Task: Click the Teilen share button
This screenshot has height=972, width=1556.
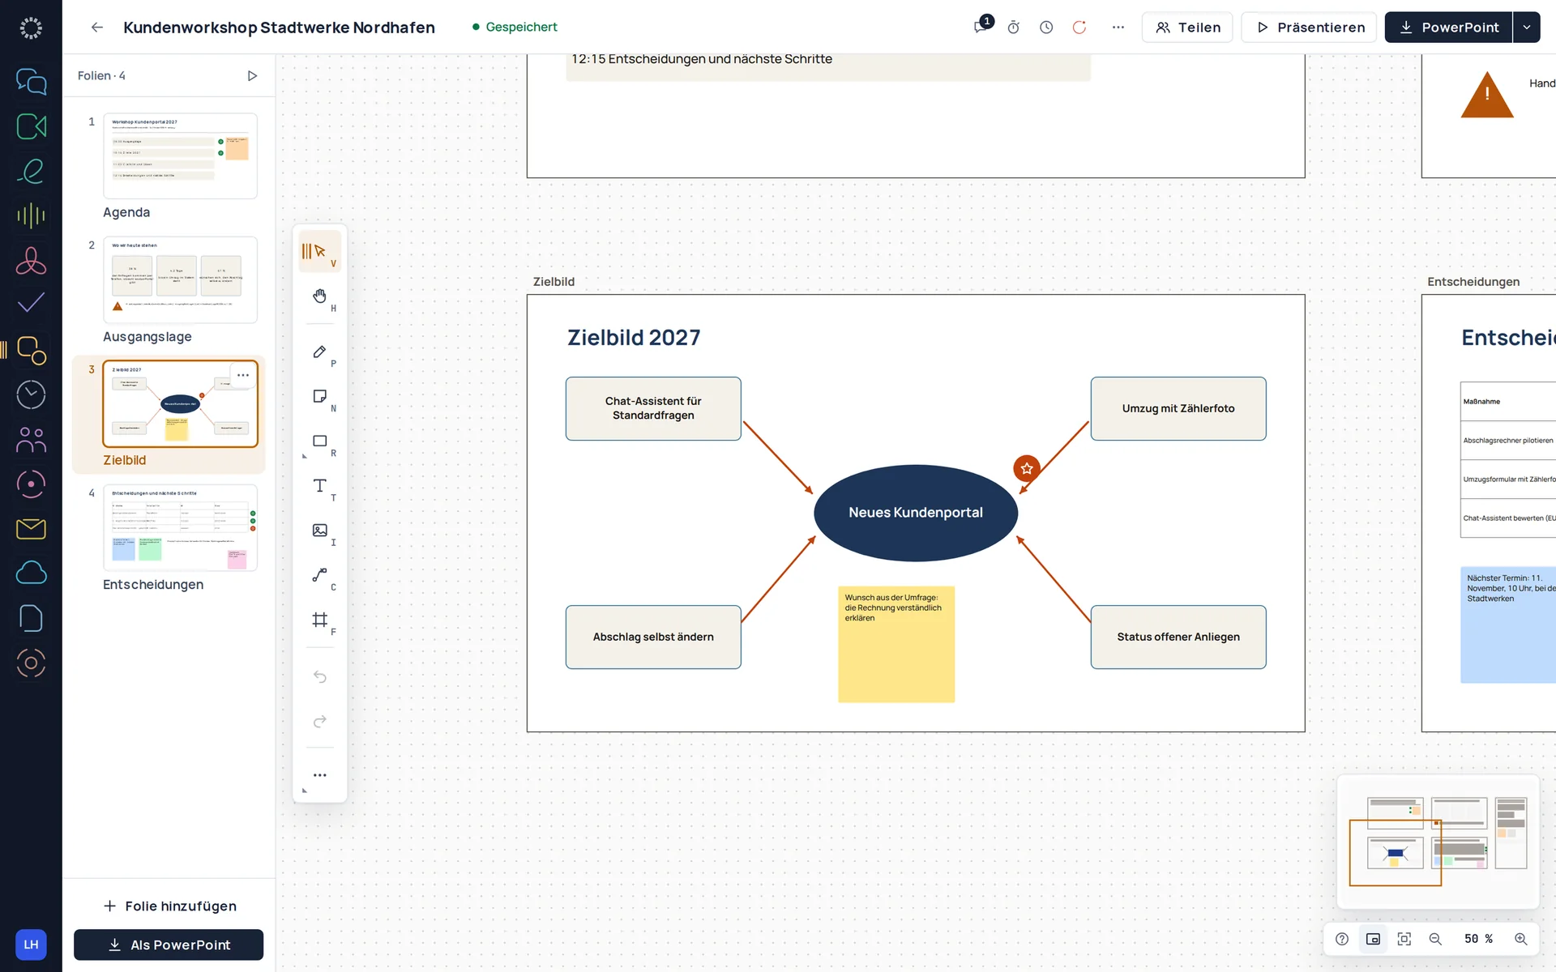Action: (1187, 28)
